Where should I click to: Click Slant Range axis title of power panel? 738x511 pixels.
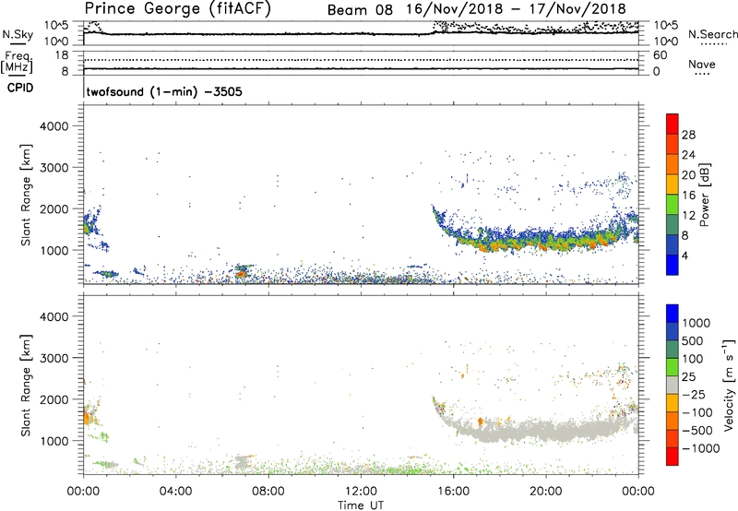pos(26,195)
